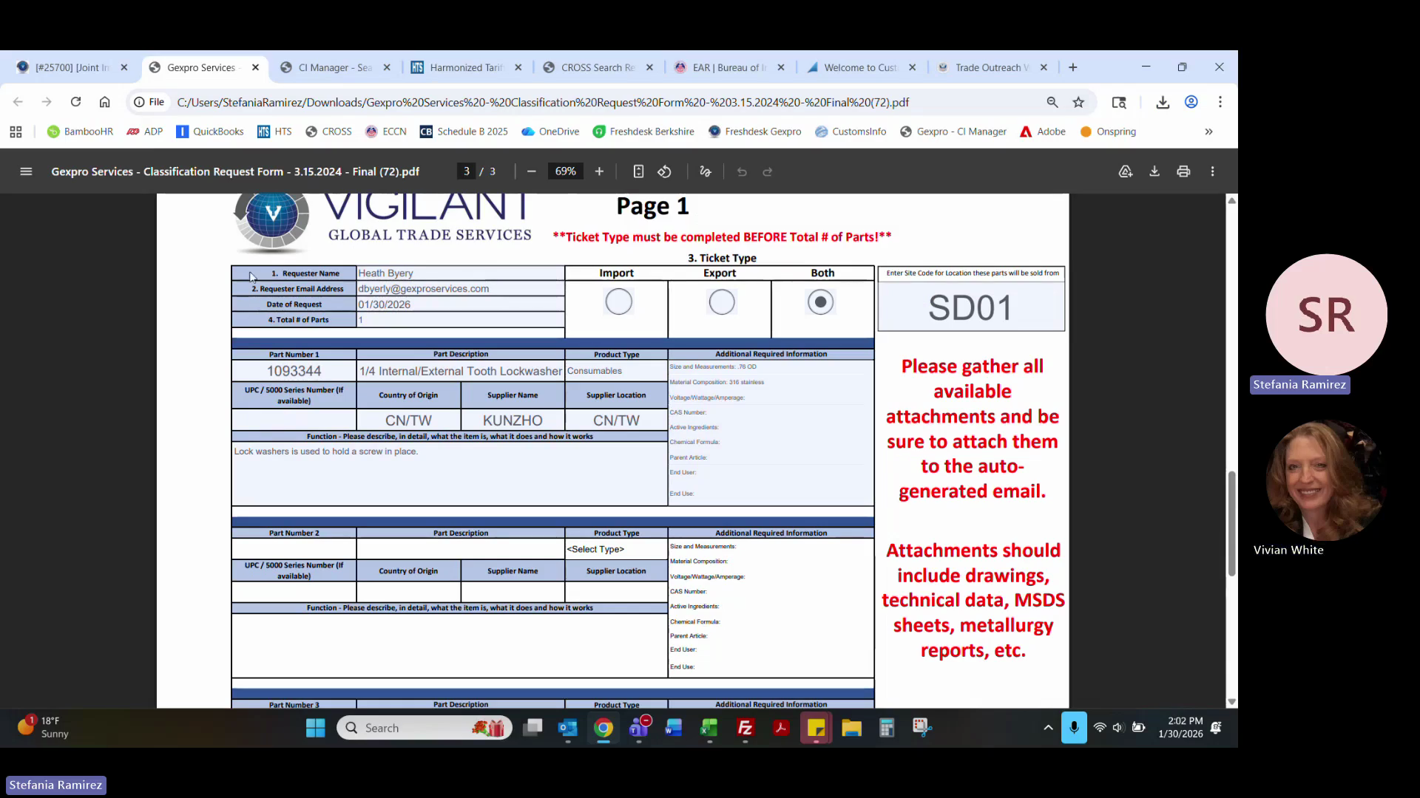Image resolution: width=1420 pixels, height=798 pixels.
Task: Toggle fit to page icon
Action: (638, 171)
